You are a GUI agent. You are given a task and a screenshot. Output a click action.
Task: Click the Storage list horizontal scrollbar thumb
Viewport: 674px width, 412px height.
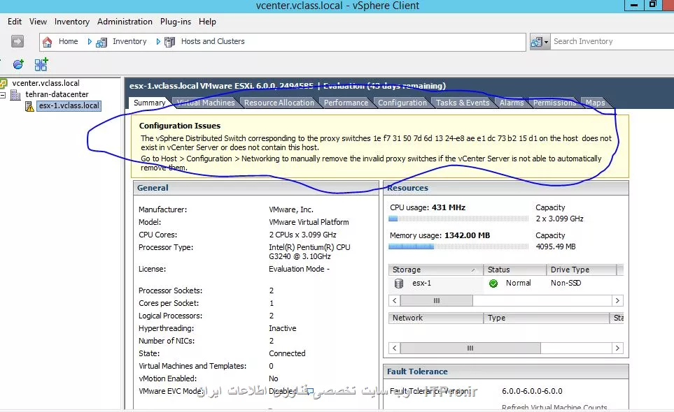[x=436, y=301]
